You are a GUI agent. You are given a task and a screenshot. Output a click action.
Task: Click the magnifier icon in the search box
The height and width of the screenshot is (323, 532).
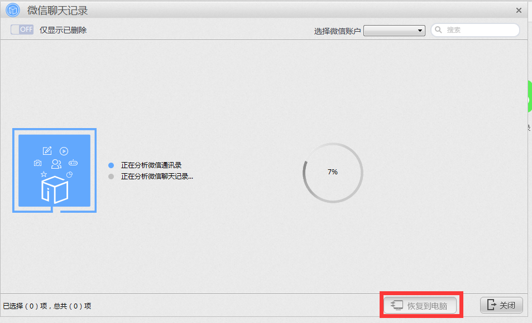tap(439, 30)
